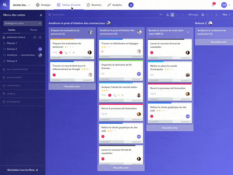Switch to the Tâches tab
The width and height of the screenshot is (233, 175).
point(33,30)
